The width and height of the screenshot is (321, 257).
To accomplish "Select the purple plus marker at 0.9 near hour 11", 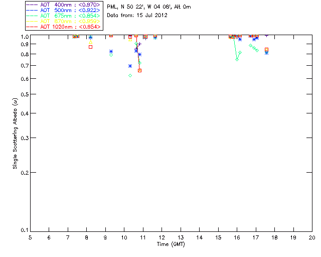I will coord(139,44).
